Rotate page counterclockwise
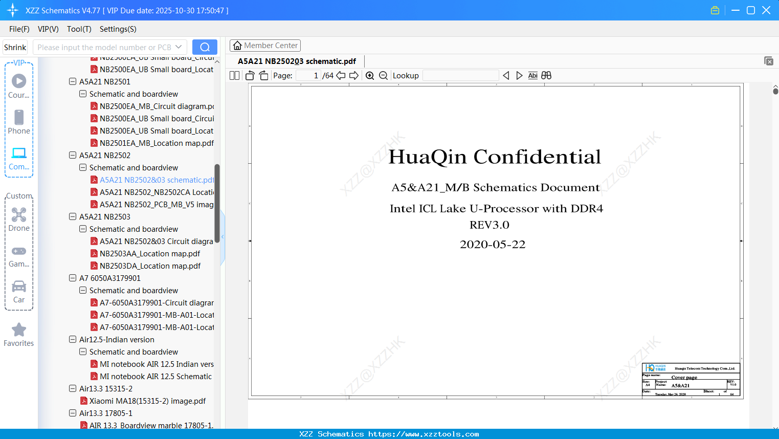 point(250,76)
